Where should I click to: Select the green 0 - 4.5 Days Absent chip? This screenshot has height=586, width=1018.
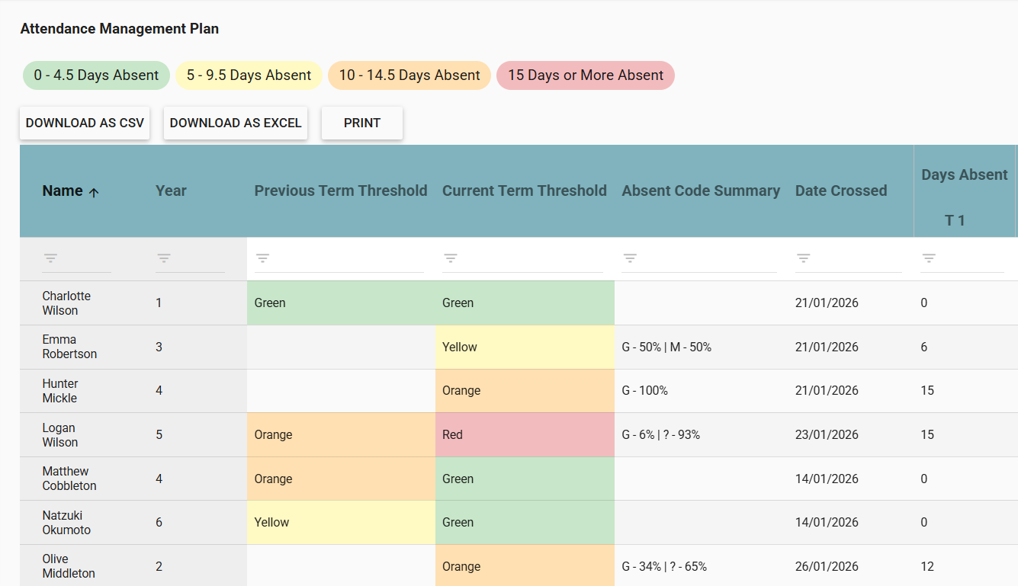96,75
